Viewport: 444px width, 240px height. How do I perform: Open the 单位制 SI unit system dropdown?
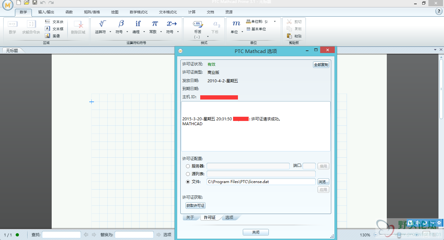[275, 22]
